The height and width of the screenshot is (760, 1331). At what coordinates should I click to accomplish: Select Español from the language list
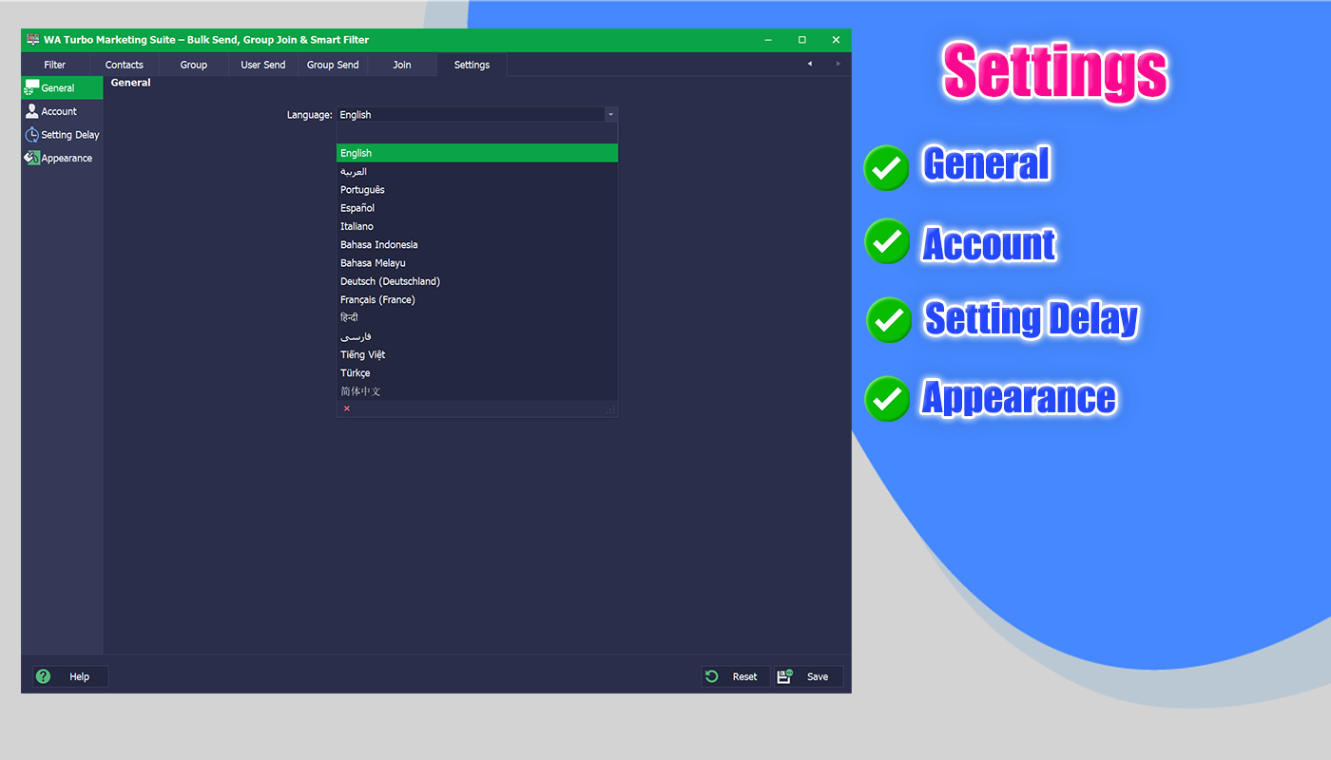coord(477,208)
